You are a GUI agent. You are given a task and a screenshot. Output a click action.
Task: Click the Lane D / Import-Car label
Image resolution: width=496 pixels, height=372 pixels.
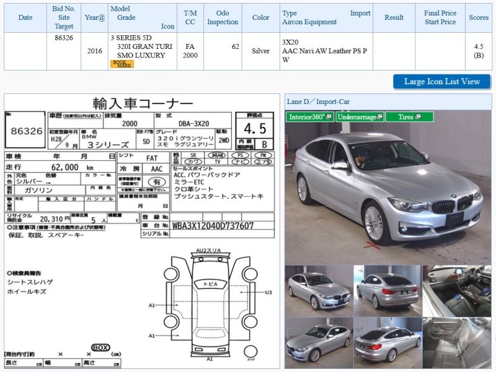click(318, 102)
